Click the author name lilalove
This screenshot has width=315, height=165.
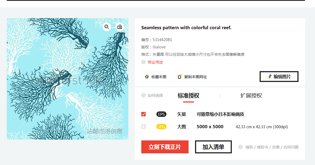pos(159,47)
